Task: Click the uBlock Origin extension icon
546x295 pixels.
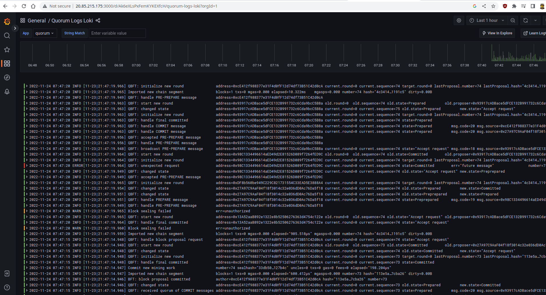Action: point(505,6)
